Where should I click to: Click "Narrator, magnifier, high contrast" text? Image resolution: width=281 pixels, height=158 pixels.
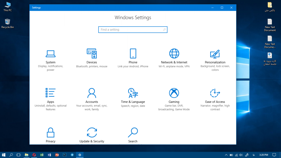[215, 108]
